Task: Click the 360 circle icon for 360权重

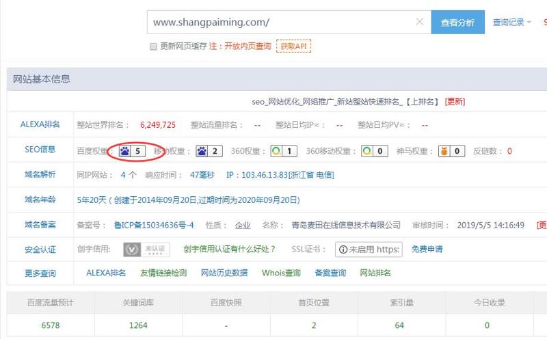Action: point(276,151)
